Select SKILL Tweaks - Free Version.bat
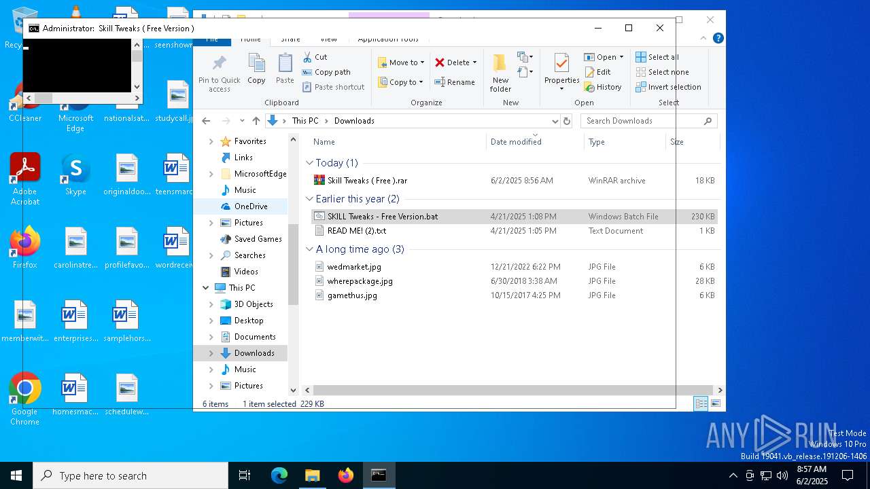The image size is (870, 489). 514,217
